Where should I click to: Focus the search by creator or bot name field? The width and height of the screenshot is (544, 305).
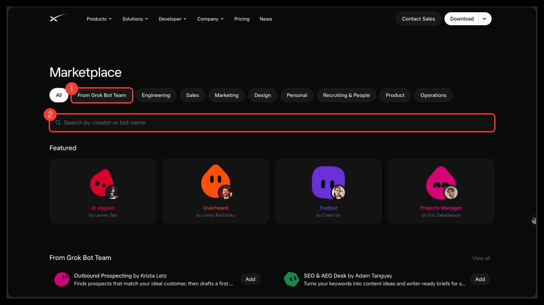coord(272,123)
